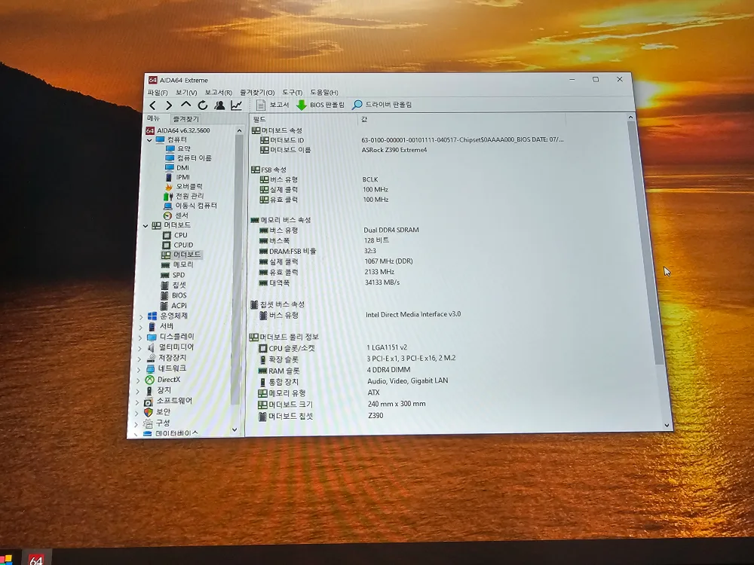Refresh the current AIDA64 page
Image resolution: width=754 pixels, height=565 pixels.
[x=202, y=105]
